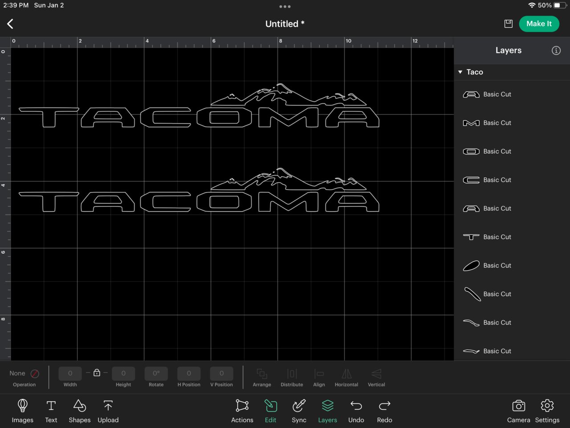Select the top A letter layer thumbnail
The height and width of the screenshot is (428, 570).
coord(471,95)
